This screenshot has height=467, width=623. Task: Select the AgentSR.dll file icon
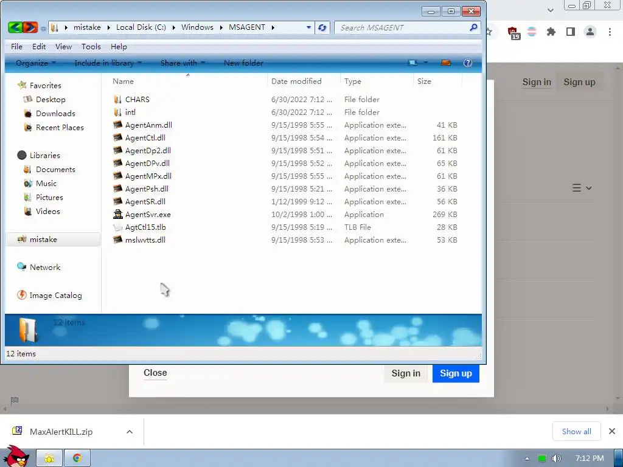pyautogui.click(x=117, y=201)
